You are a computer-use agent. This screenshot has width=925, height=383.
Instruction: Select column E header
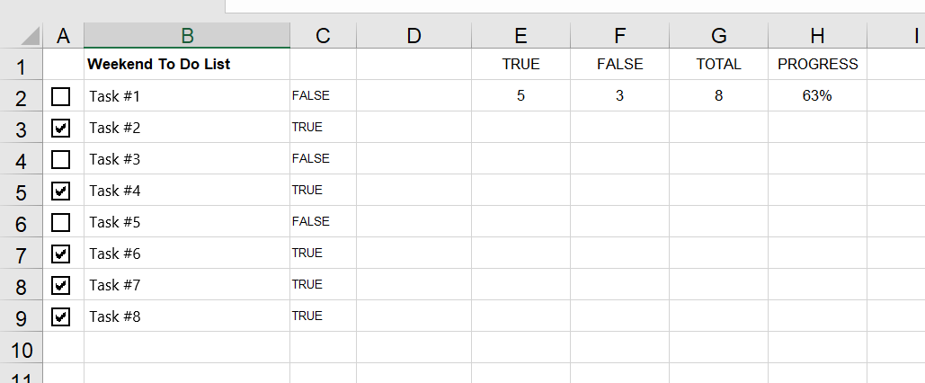[520, 36]
